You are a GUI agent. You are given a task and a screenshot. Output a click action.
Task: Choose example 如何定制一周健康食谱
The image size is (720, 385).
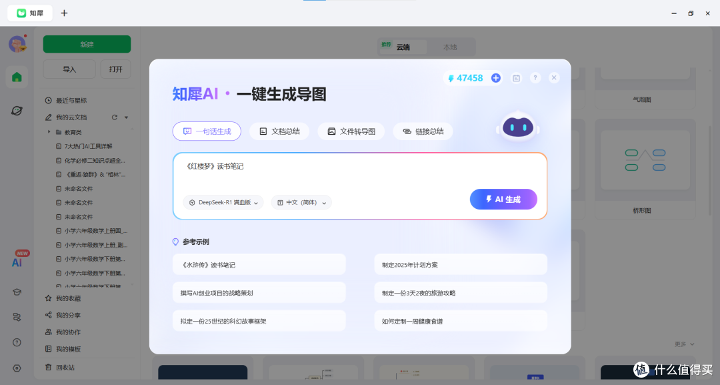pyautogui.click(x=461, y=321)
